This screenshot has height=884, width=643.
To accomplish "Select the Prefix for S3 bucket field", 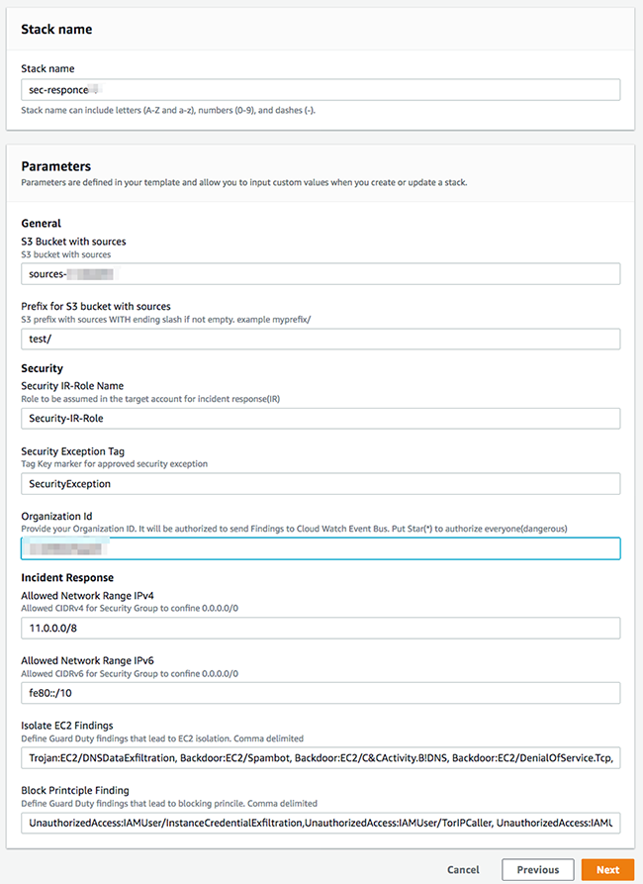I will tap(321, 338).
